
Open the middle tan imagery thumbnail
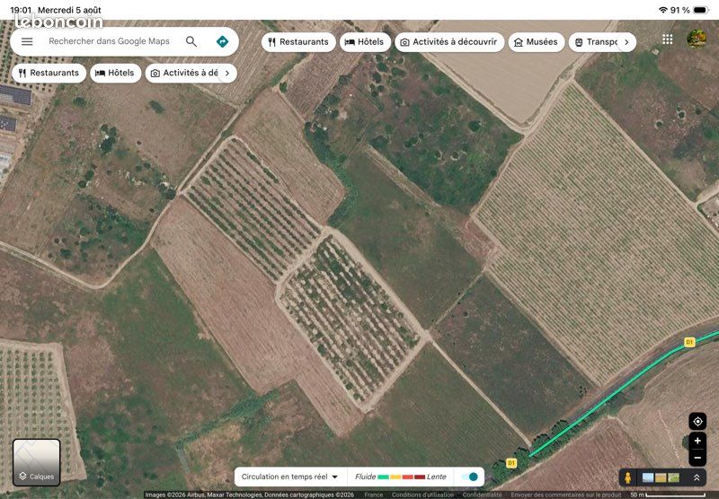(x=661, y=478)
